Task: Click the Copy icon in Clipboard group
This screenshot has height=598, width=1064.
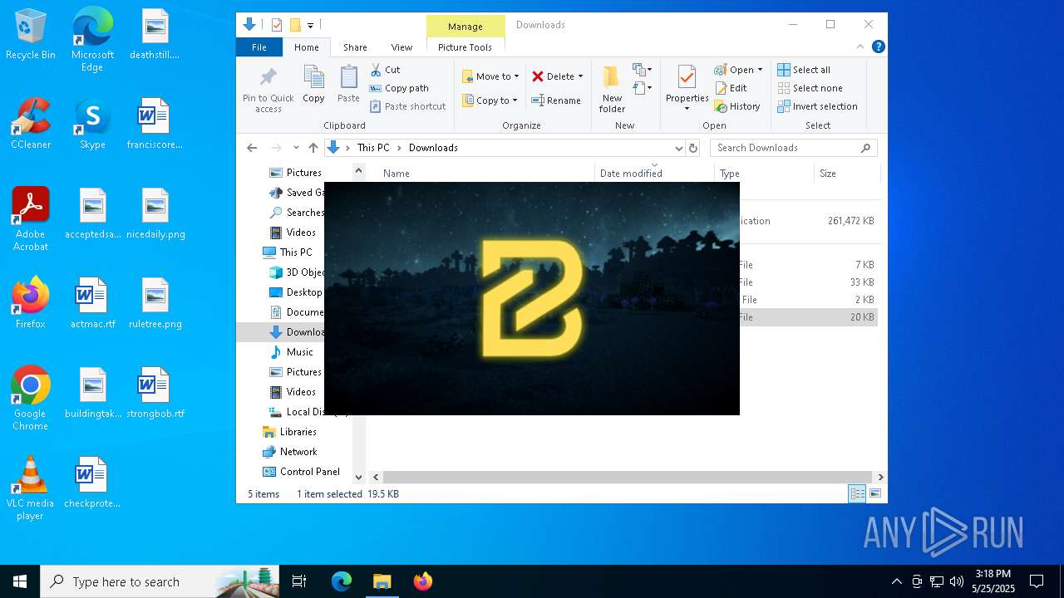Action: tap(313, 85)
